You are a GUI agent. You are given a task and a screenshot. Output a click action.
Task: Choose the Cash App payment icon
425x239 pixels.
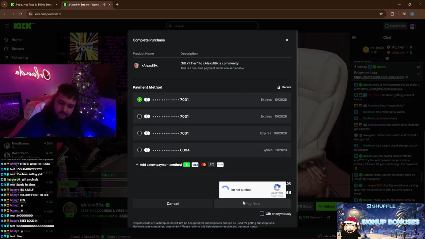pos(187,165)
